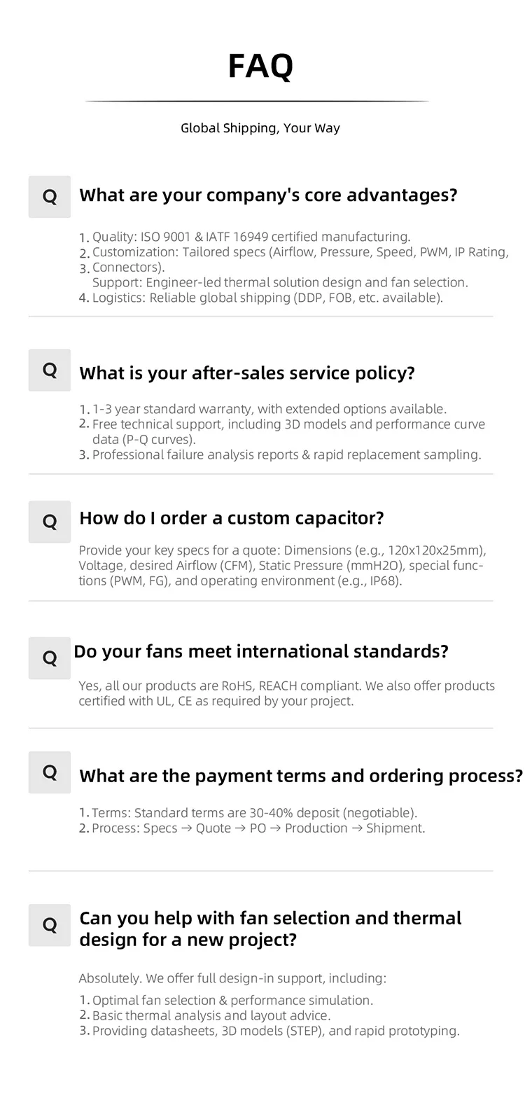Click the Q icon beside company's core advantages
The width and height of the screenshot is (525, 1105).
click(x=50, y=197)
